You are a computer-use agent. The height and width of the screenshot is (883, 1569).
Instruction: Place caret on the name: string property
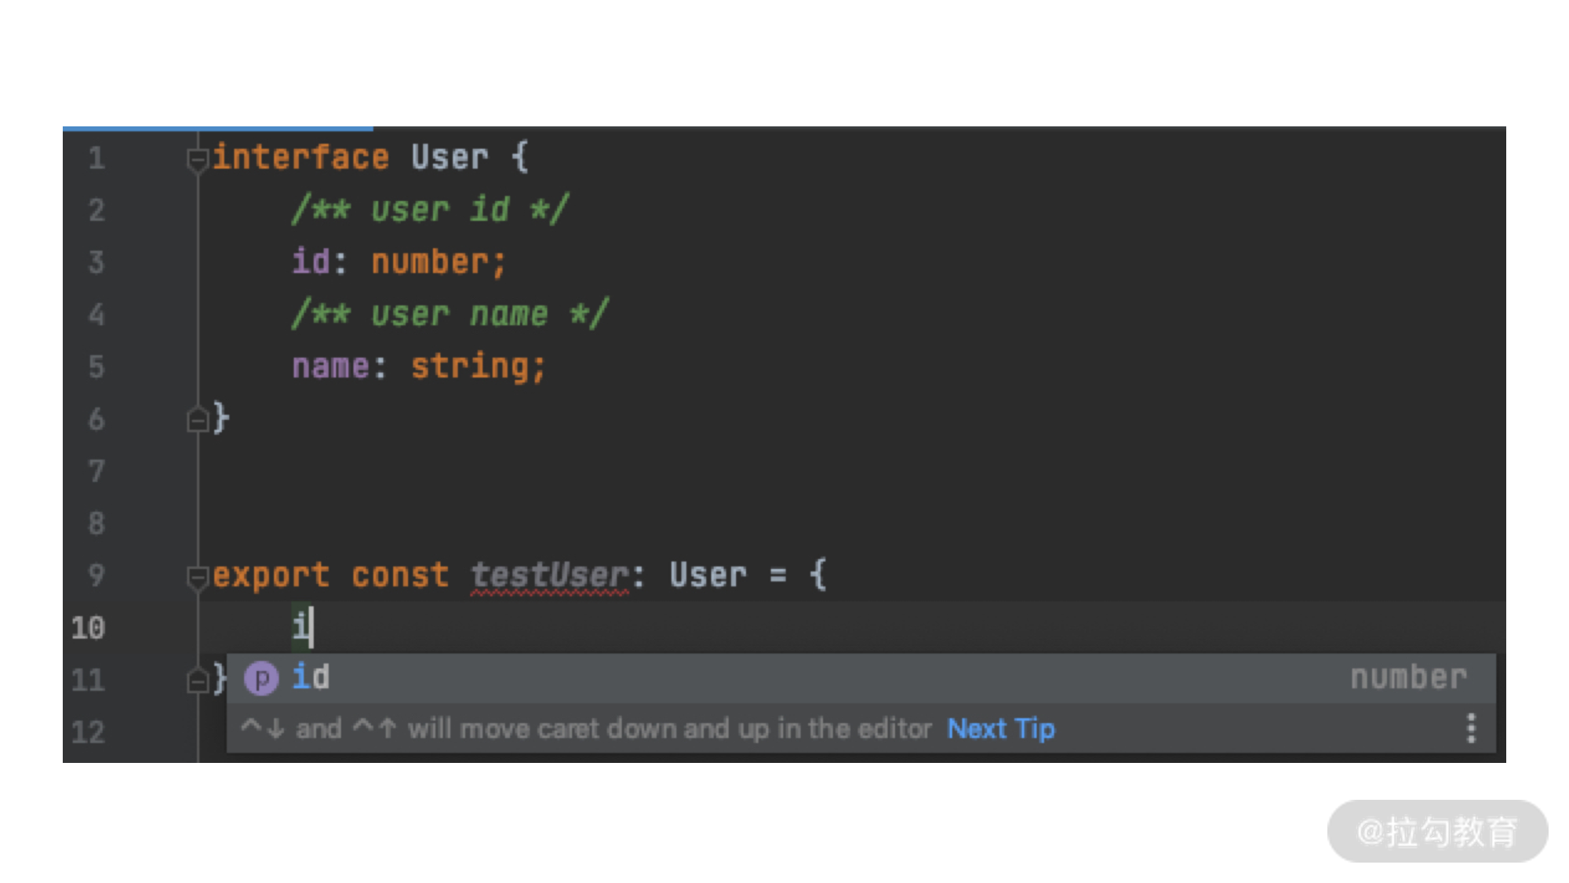[418, 367]
